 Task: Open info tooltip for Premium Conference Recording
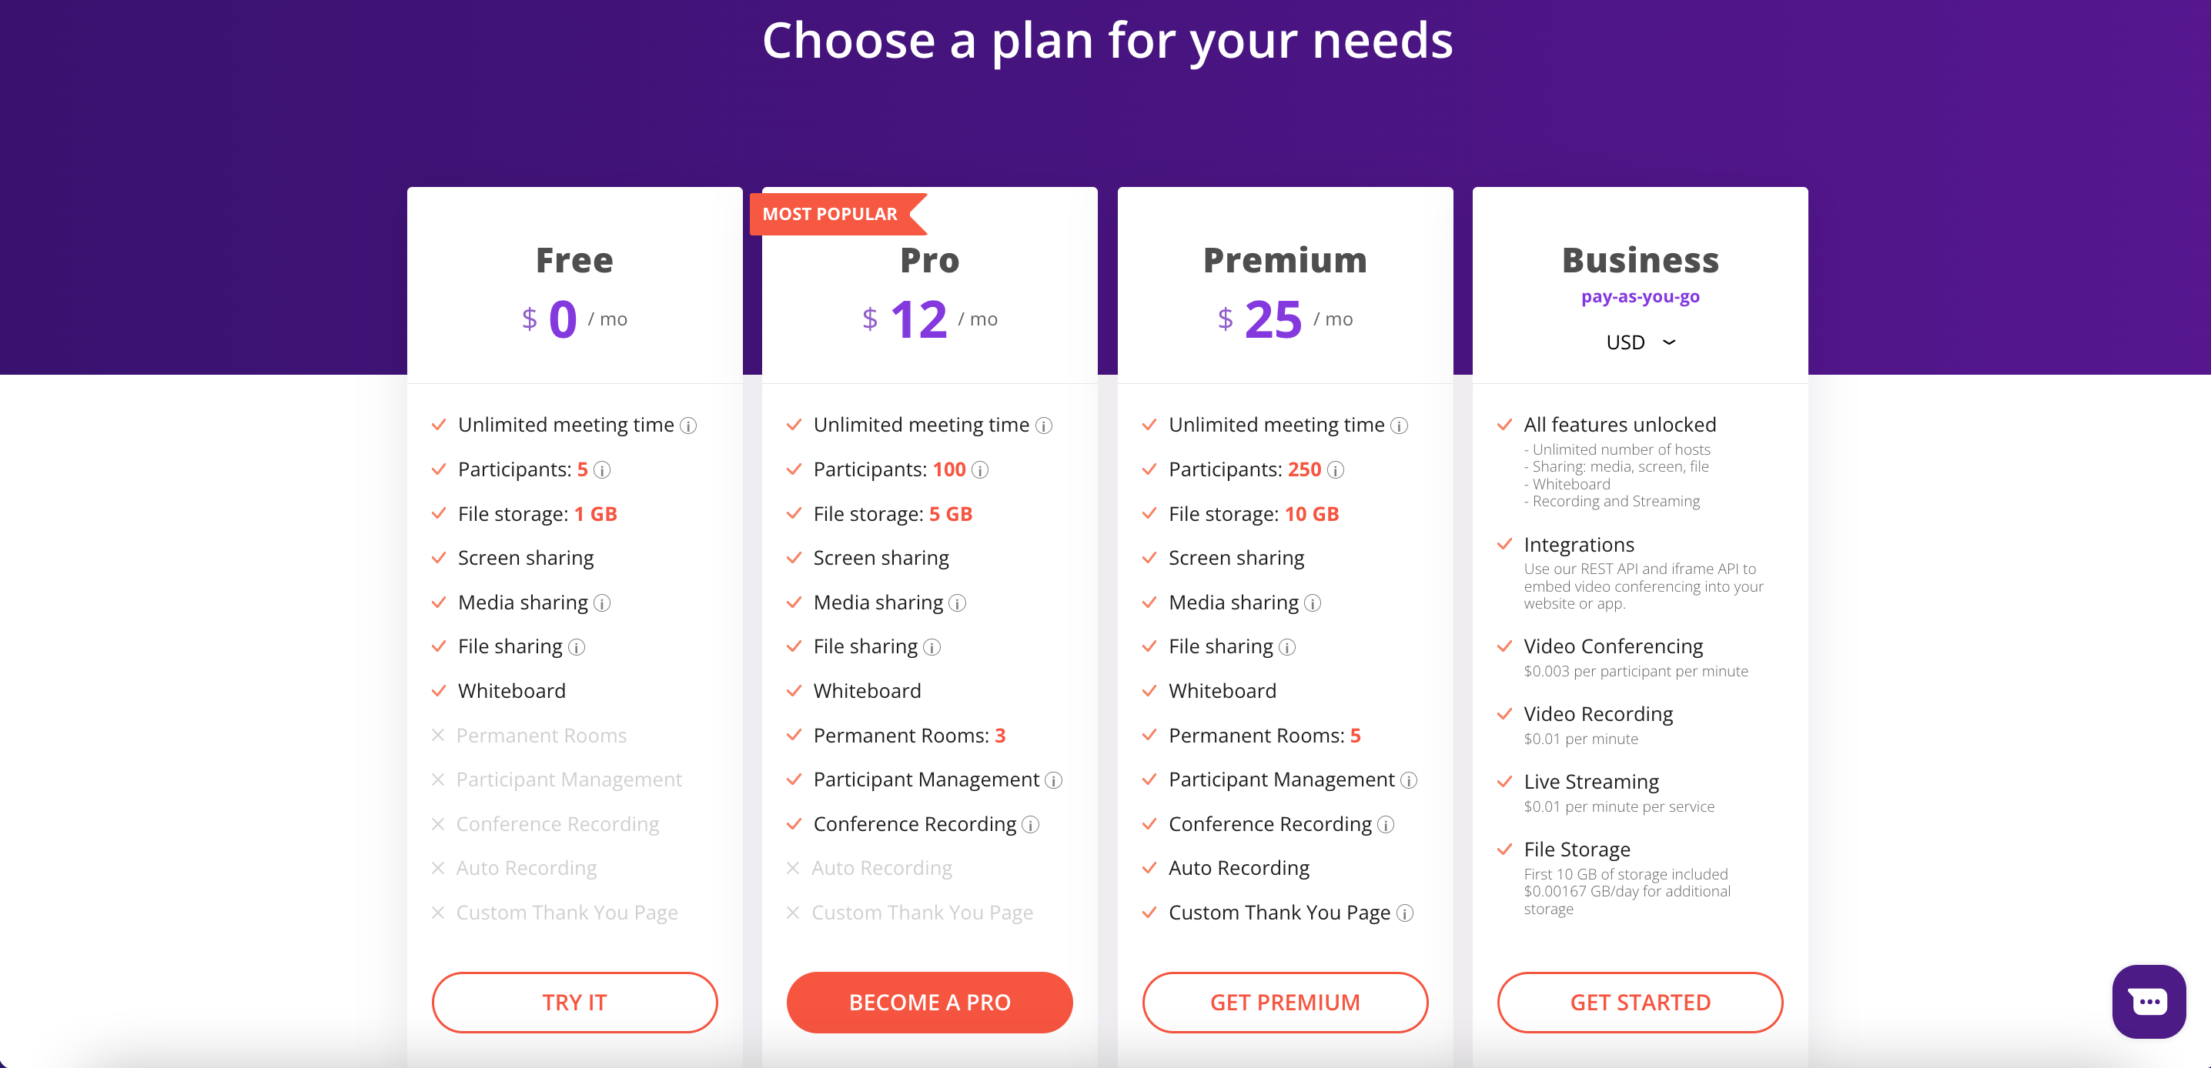point(1385,824)
